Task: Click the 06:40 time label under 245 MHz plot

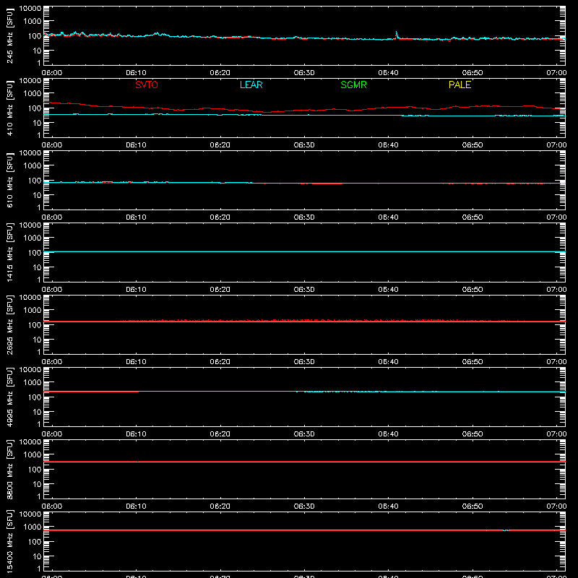Action: [388, 73]
